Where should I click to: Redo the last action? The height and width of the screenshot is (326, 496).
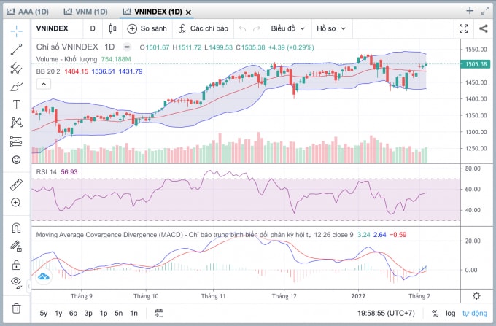[257, 28]
